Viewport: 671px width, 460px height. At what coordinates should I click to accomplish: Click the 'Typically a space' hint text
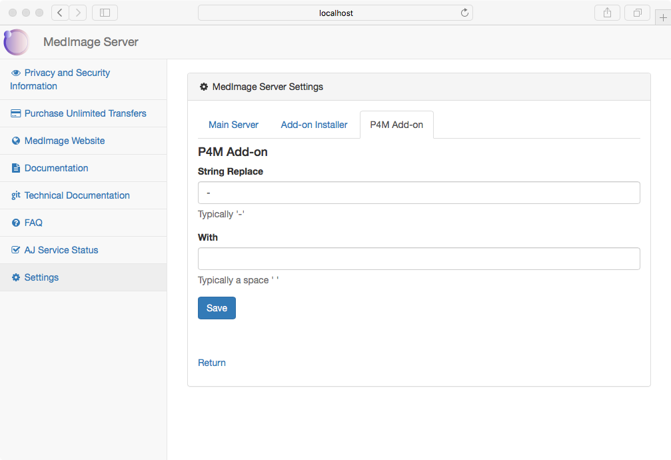239,280
